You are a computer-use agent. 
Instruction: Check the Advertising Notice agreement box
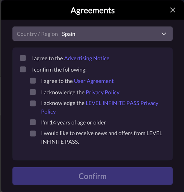pyautogui.click(x=23, y=58)
